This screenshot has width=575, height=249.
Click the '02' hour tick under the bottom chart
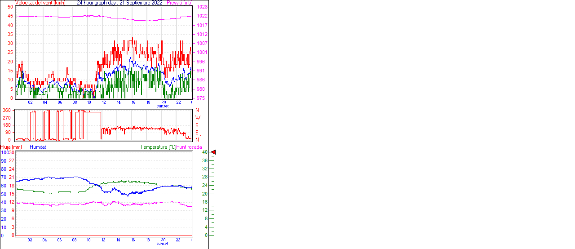click(30, 240)
